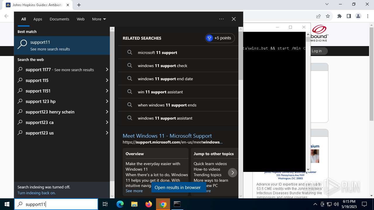This screenshot has width=374, height=210.
Task: Bookmark this page with the star icon
Action: [x=328, y=16]
